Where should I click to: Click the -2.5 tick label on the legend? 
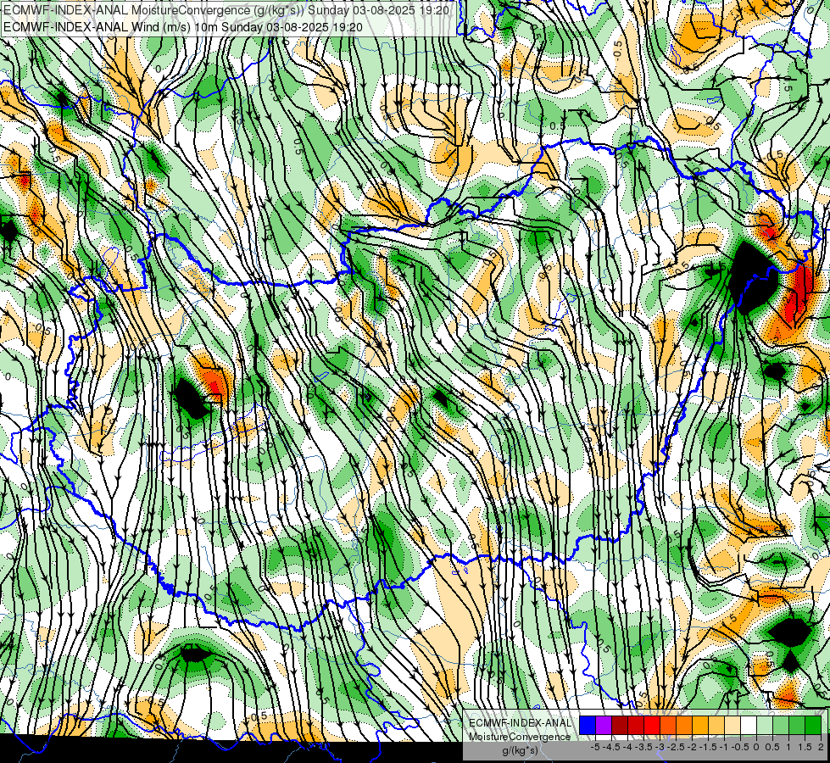[x=676, y=747]
